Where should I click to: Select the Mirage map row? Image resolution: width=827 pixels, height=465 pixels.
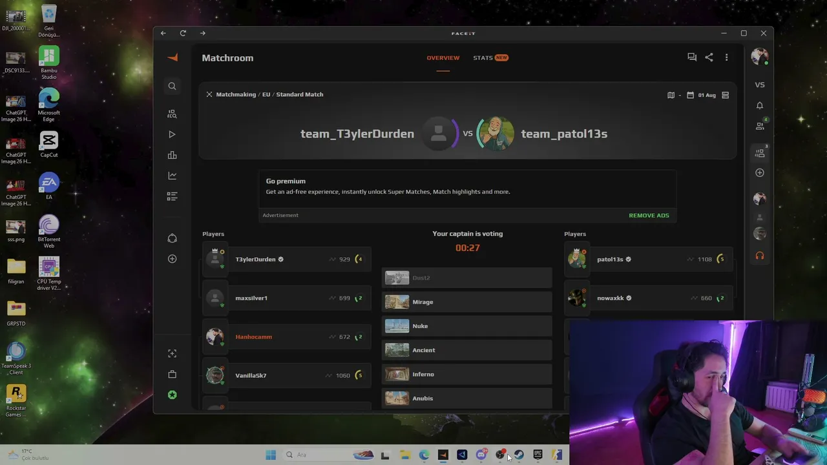pos(467,302)
